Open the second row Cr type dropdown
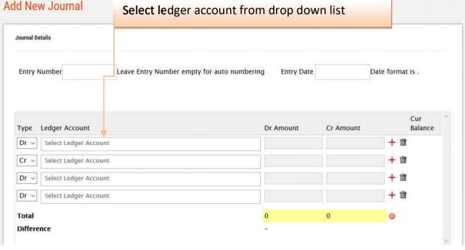465x250 pixels. 27,161
